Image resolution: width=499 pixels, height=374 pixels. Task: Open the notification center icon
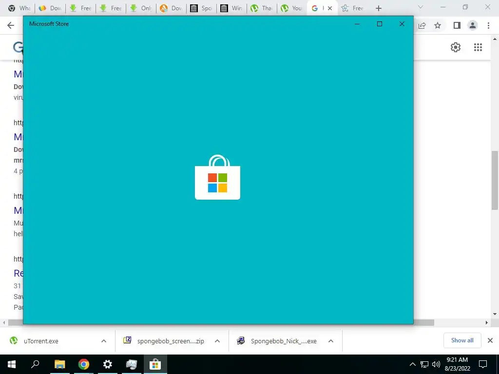483,364
